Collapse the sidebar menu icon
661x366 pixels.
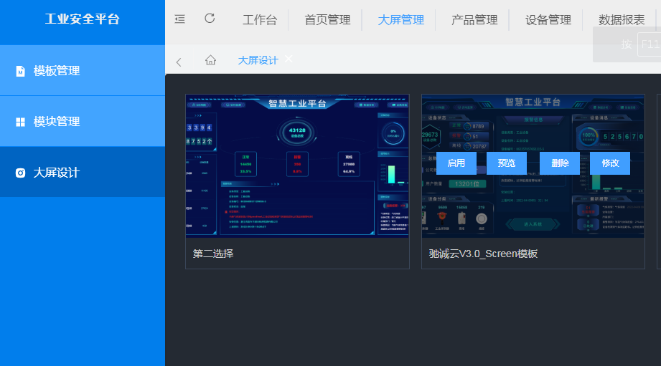tap(179, 19)
